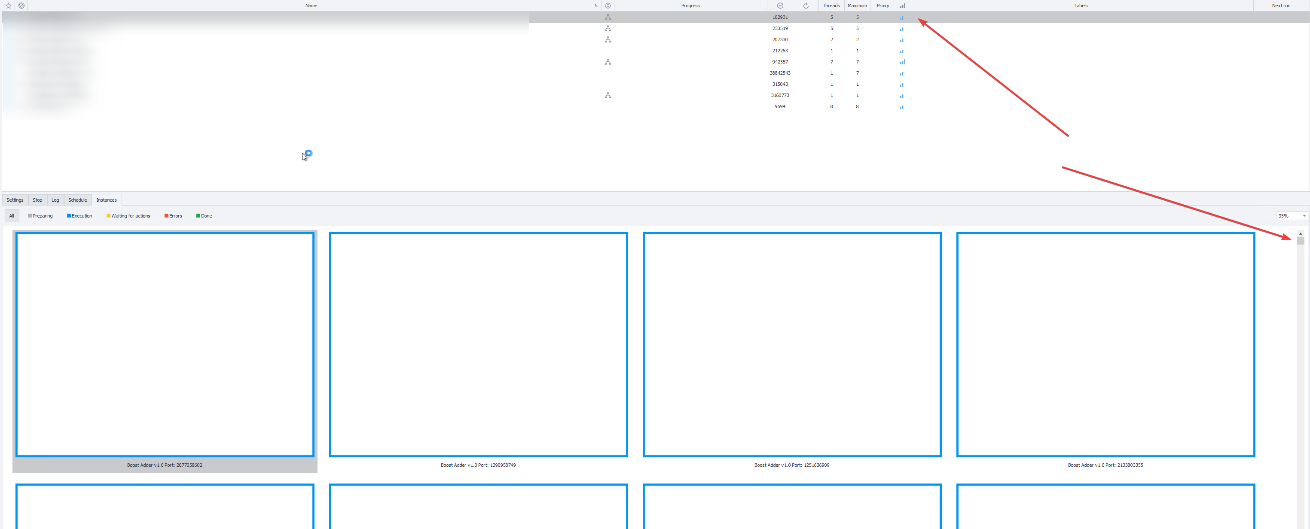Select instance thumbnail with port 1390958749
Screen dimensions: 1310x529
tap(478, 345)
